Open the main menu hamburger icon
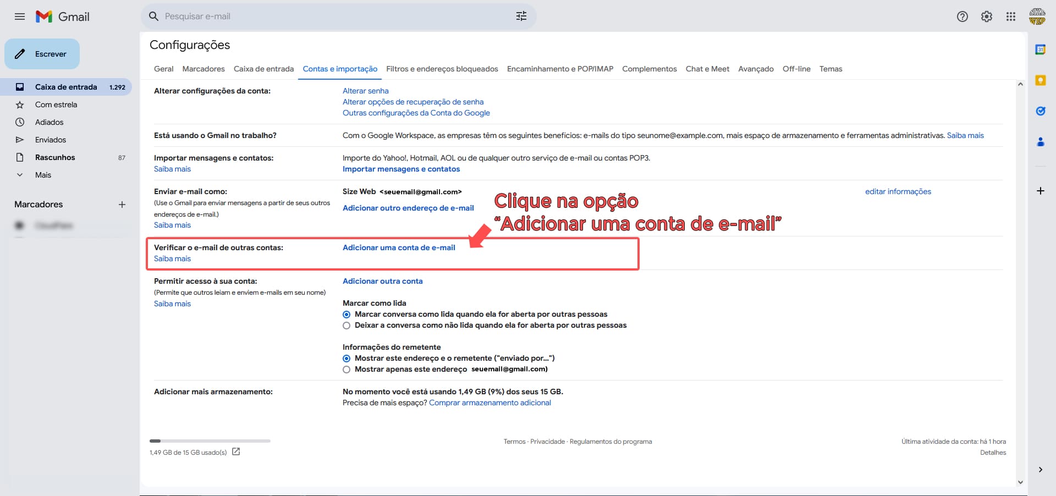Image resolution: width=1056 pixels, height=496 pixels. point(20,16)
